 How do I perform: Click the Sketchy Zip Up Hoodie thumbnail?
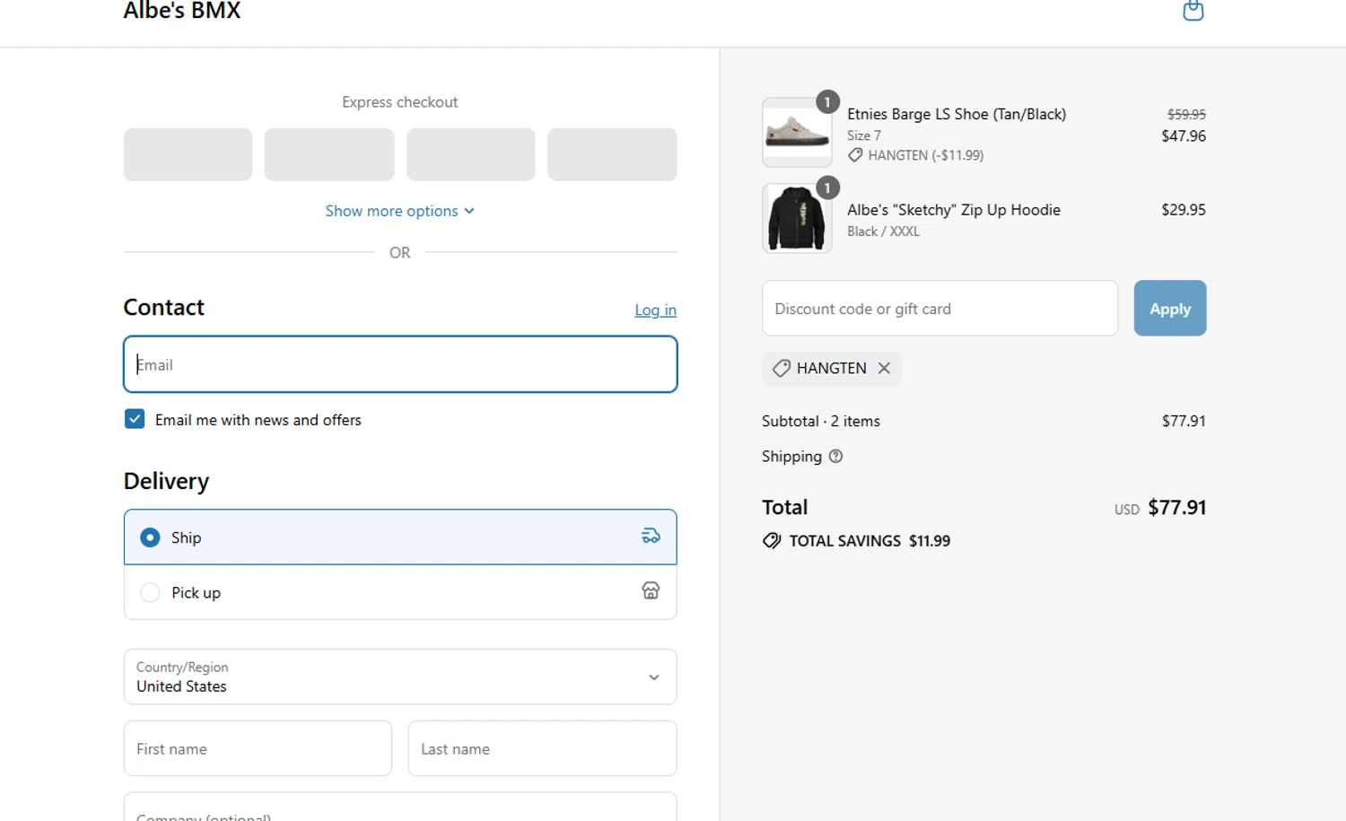point(797,219)
